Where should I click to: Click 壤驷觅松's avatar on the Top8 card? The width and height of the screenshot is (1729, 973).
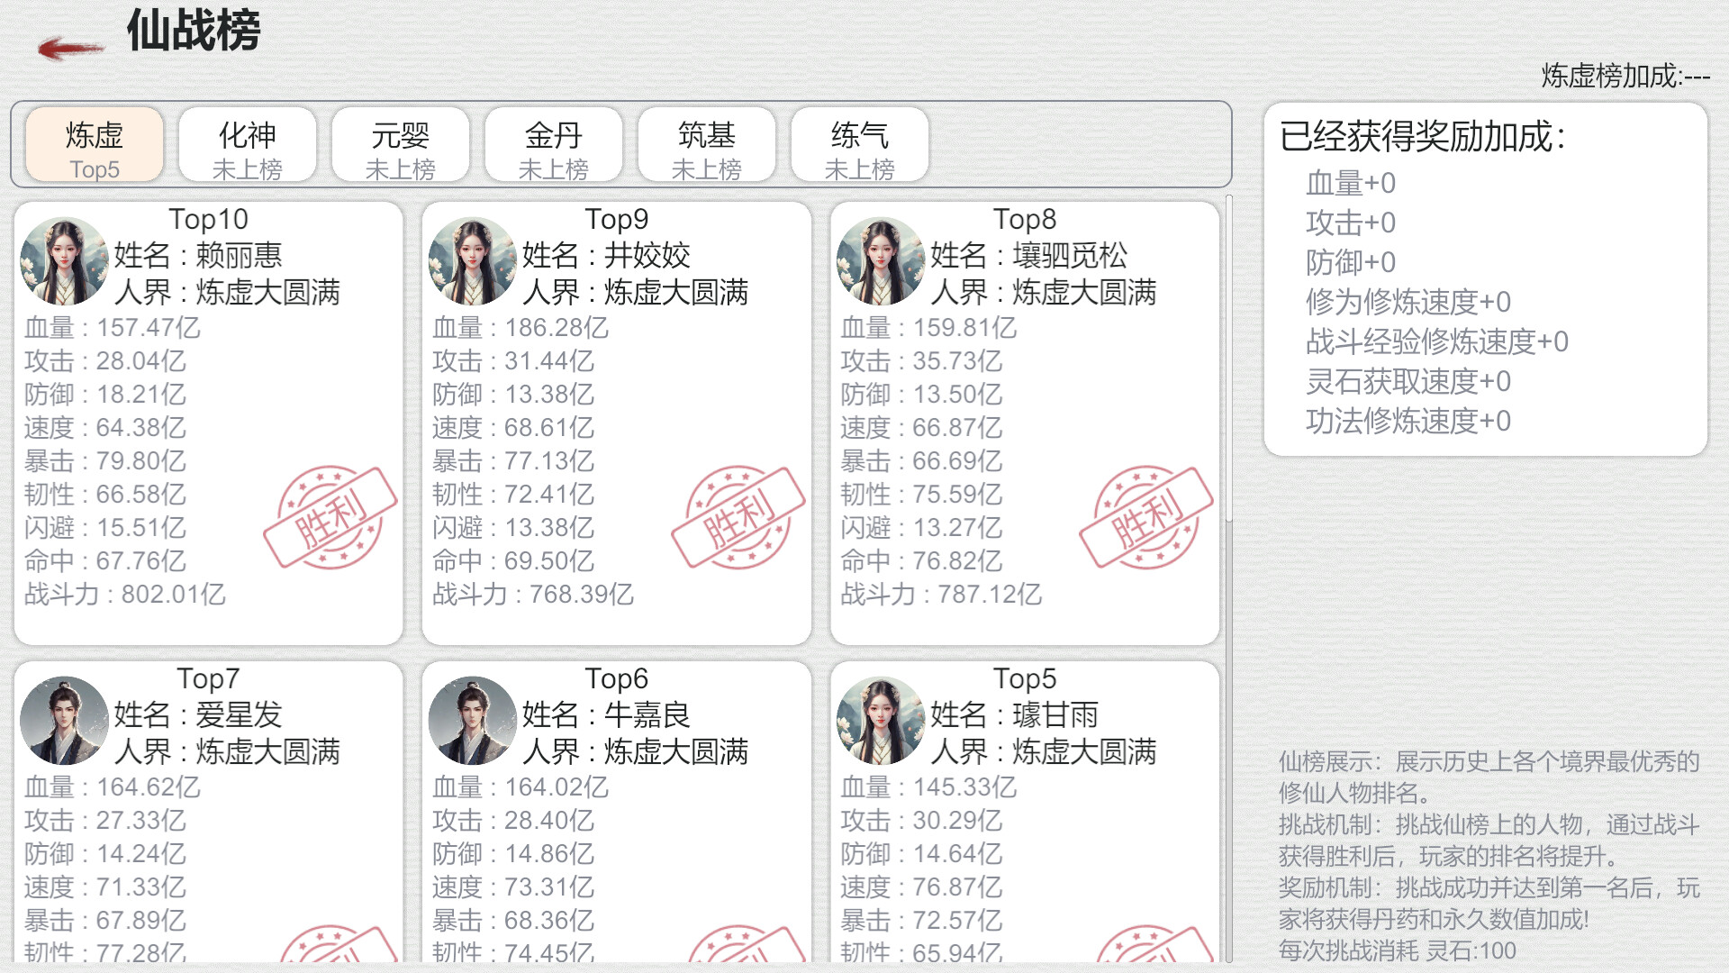coord(881,261)
